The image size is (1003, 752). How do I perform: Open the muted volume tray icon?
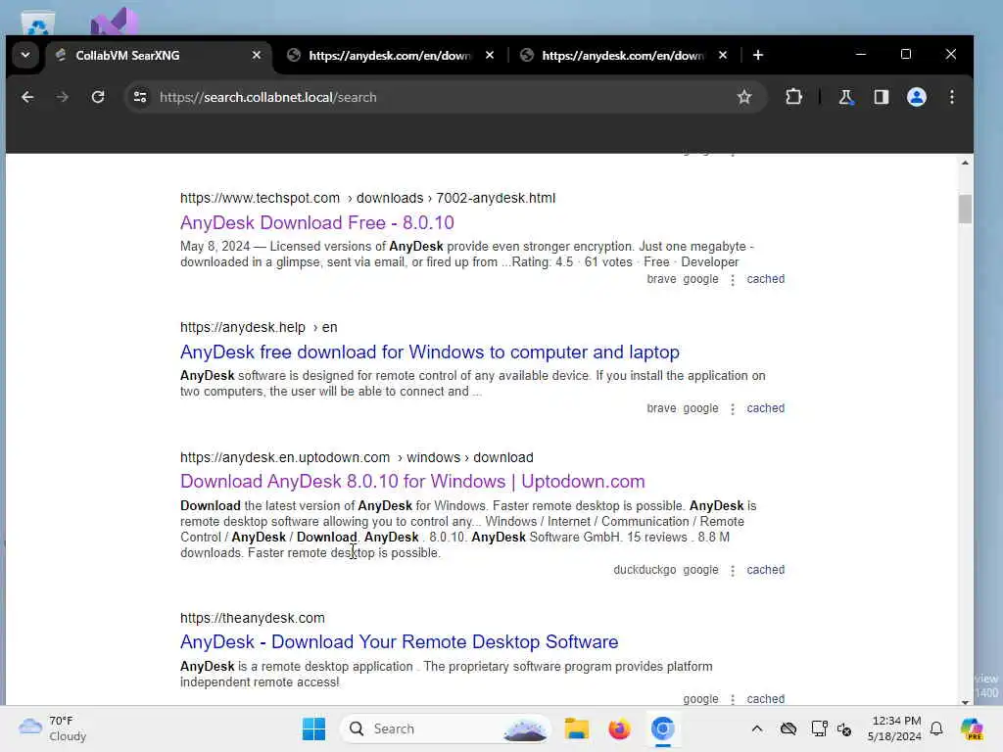[844, 728]
